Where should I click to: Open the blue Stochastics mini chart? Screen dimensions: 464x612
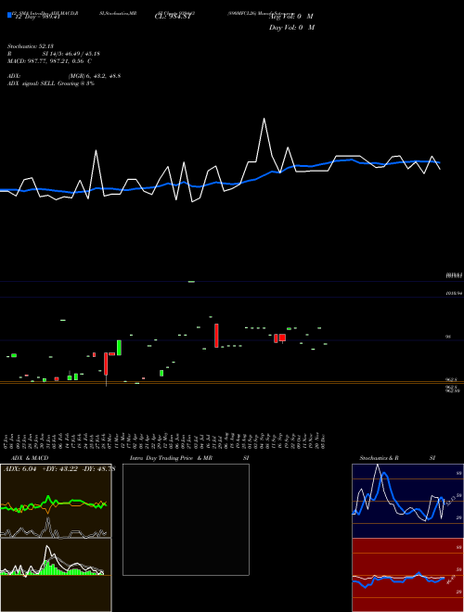(x=407, y=501)
